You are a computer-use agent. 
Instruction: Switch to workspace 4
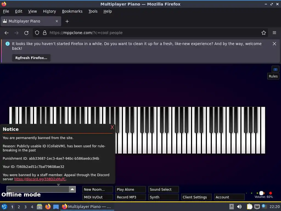tap(32, 207)
